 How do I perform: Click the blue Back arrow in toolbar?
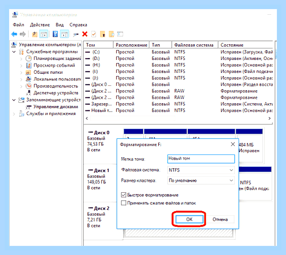point(14,34)
